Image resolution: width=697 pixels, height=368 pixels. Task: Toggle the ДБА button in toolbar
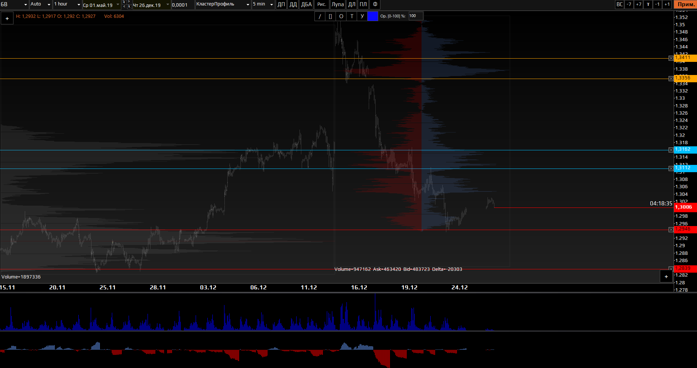(x=306, y=4)
